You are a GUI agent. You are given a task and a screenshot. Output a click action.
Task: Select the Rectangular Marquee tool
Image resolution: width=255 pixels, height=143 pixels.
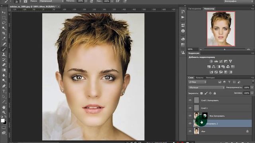click(4, 17)
